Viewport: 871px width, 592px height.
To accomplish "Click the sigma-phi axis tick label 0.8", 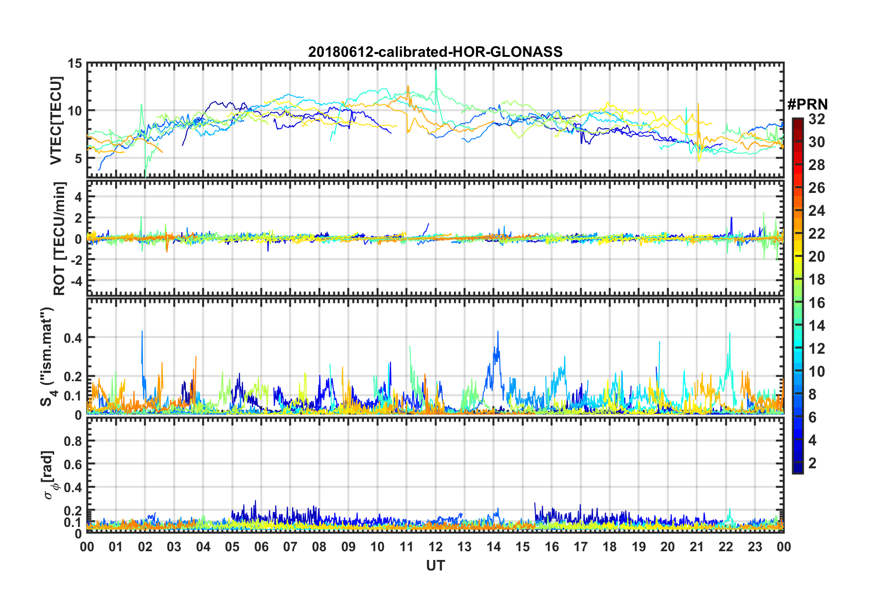I will click(x=73, y=441).
